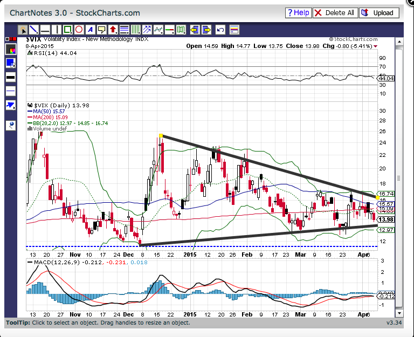Click the Upload button

[x=378, y=12]
